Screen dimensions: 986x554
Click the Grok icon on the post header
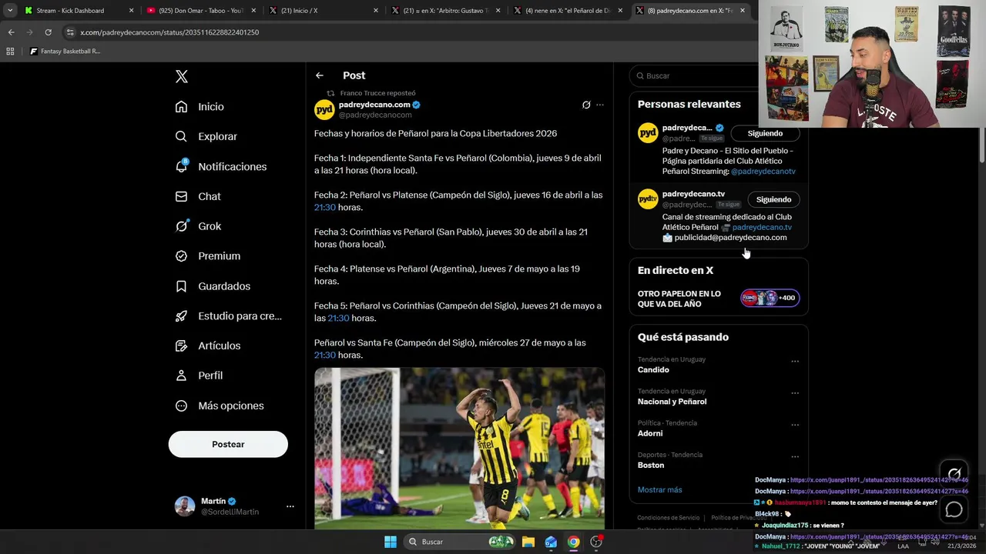(586, 105)
